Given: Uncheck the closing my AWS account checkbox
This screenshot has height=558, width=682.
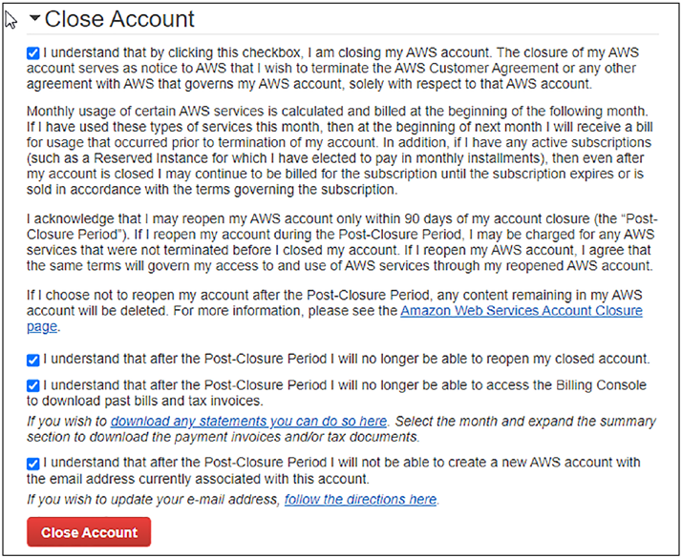Looking at the screenshot, I should (33, 53).
